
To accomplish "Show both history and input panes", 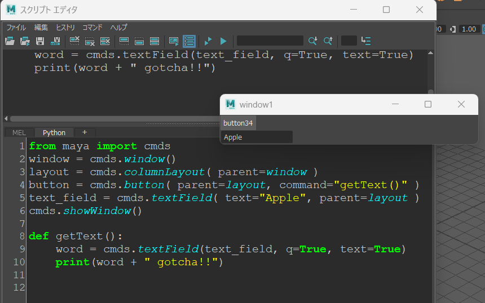I will 155,41.
